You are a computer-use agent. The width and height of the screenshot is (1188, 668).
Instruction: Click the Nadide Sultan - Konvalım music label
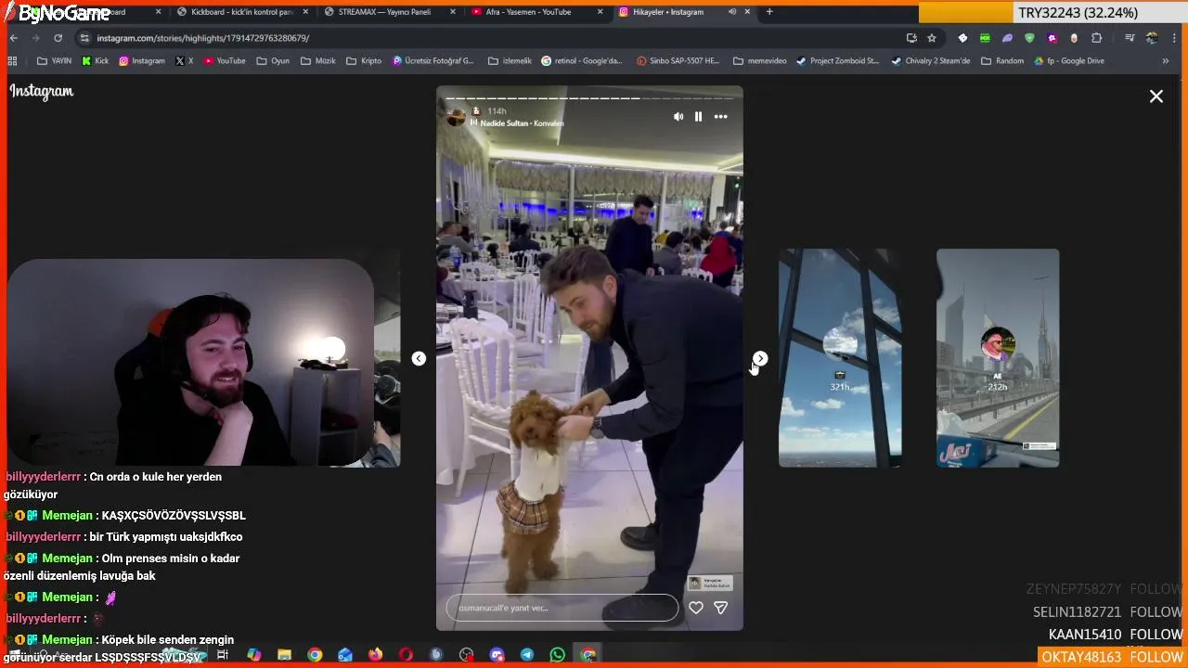point(522,123)
